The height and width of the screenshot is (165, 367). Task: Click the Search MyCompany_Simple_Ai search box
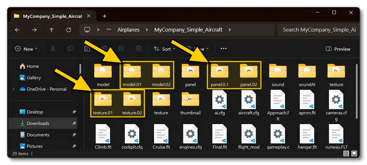click(x=318, y=30)
